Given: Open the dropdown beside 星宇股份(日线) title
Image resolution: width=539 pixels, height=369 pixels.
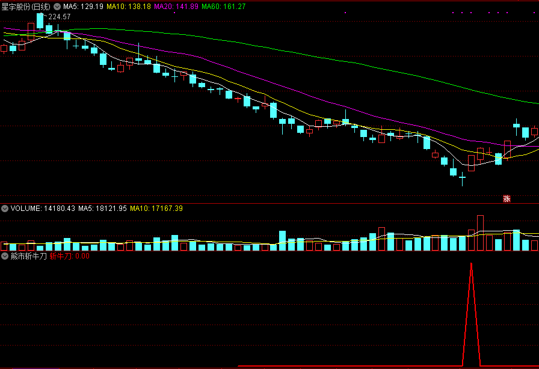Looking at the screenshot, I should (x=57, y=7).
